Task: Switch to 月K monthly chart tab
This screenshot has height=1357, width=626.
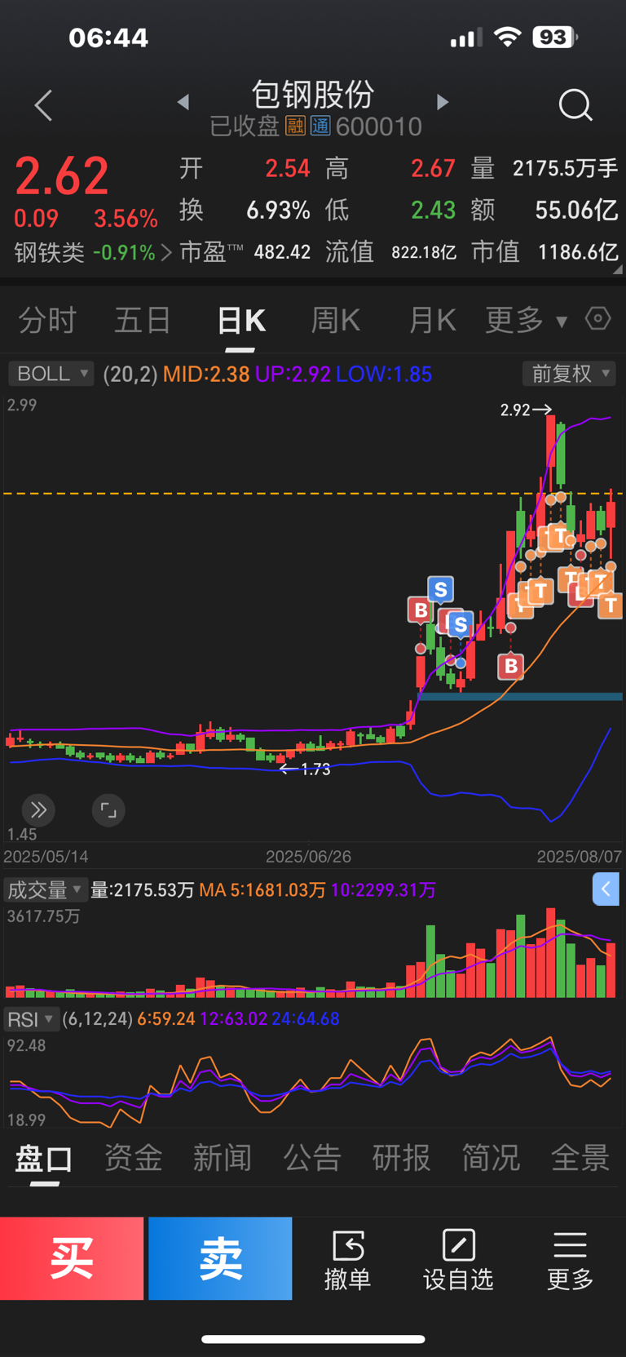Action: tap(432, 320)
